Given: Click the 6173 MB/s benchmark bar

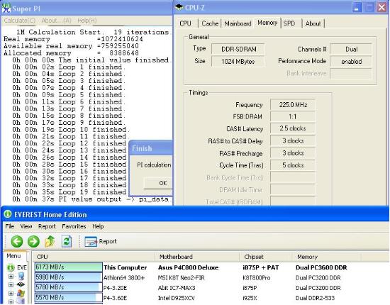Looking at the screenshot, I should click(x=68, y=267).
